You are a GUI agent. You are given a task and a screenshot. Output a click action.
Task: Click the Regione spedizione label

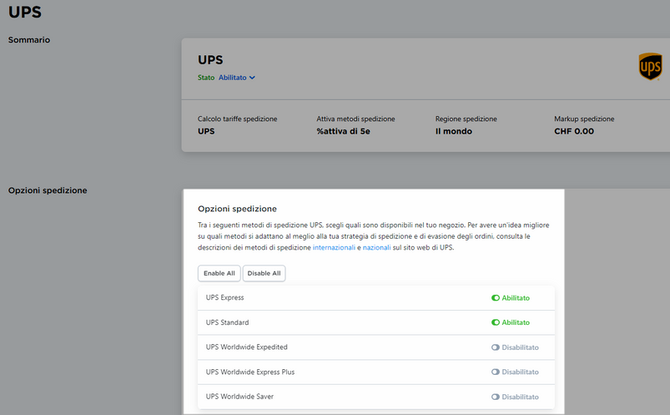(x=466, y=119)
